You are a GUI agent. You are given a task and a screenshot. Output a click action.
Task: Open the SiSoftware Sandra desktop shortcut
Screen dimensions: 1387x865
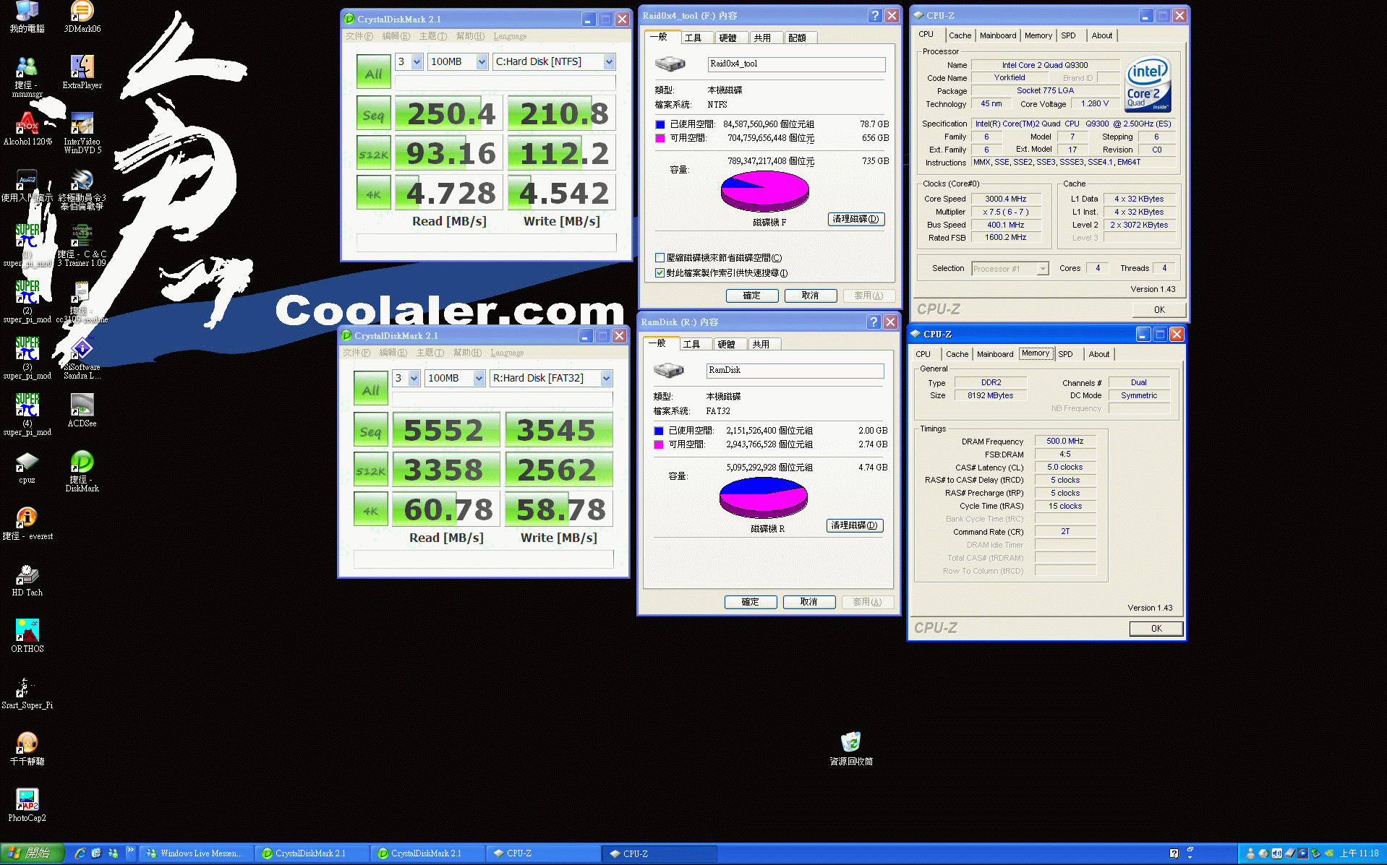point(82,358)
